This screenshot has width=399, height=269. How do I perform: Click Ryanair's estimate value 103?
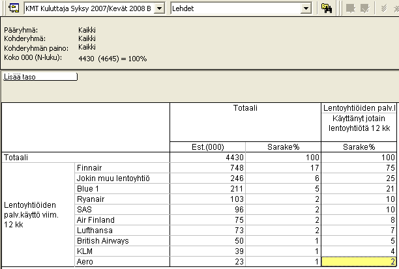207,199
